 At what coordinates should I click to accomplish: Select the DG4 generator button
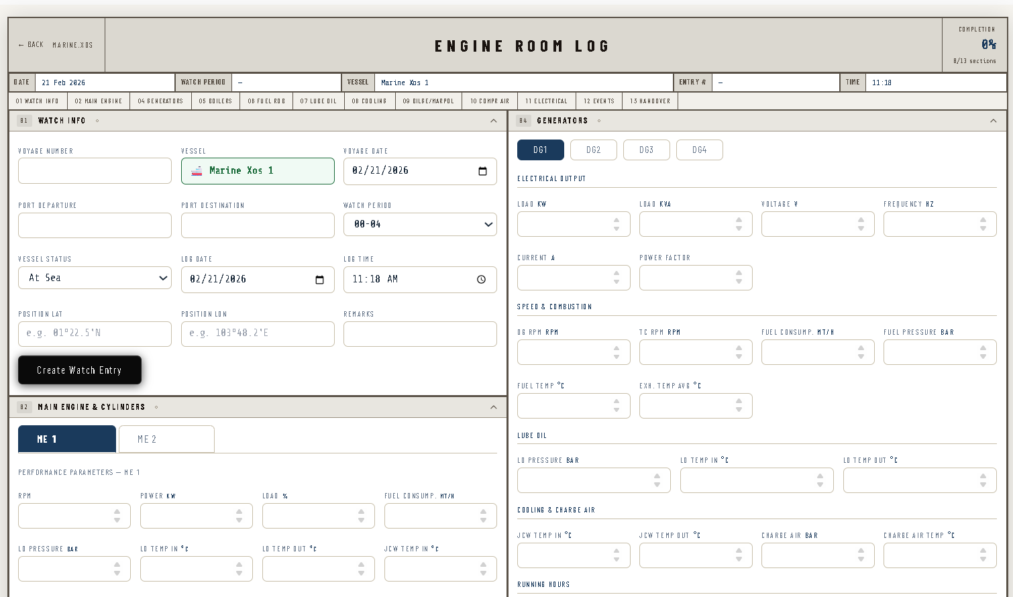tap(699, 150)
